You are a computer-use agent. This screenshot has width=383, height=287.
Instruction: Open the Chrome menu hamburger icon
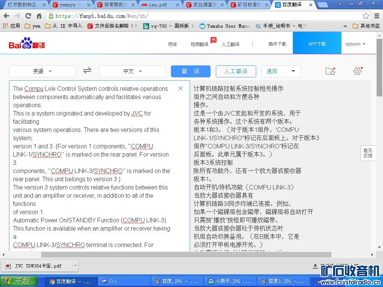click(377, 16)
